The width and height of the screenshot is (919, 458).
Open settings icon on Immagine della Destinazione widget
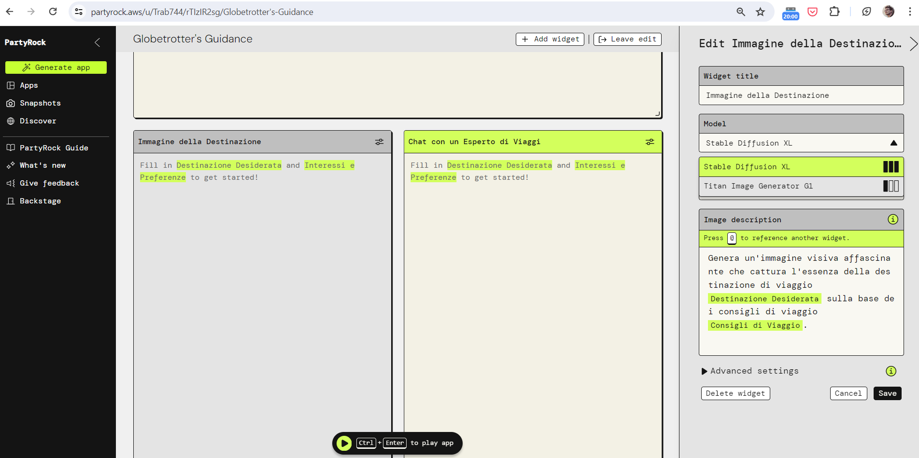tap(379, 142)
